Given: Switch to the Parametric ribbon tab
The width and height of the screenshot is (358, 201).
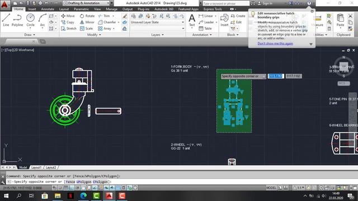Looking at the screenshot, I should pyautogui.click(x=81, y=9).
